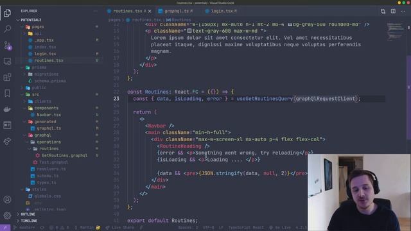The height and width of the screenshot is (231, 411).
Task: Collapse the prisma folder
Action: [39, 67]
